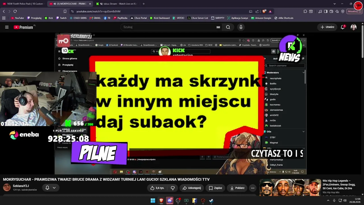The height and width of the screenshot is (205, 364).
Task: Open GMAIL bookmark
Action: [95, 18]
